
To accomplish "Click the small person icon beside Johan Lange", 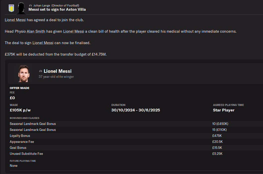I will (x=30, y=5).
